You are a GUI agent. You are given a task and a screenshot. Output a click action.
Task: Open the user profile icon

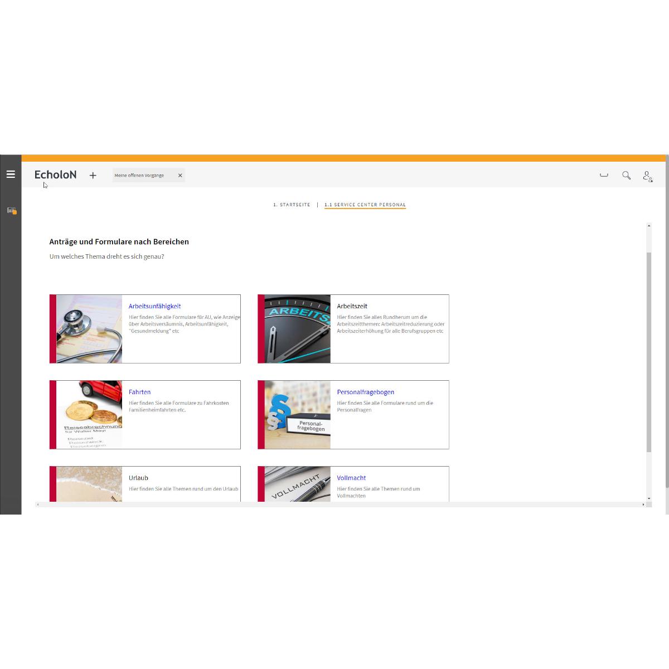(647, 176)
